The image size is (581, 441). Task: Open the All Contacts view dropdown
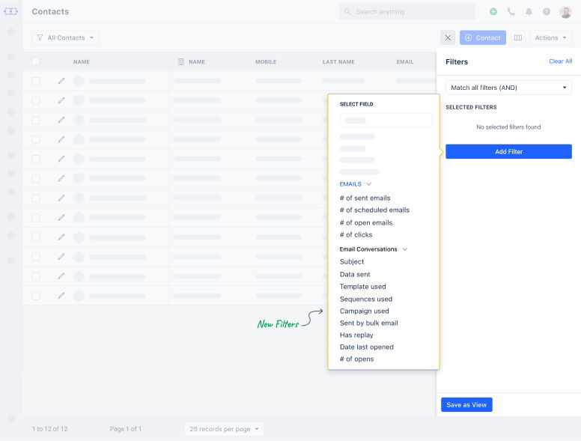coord(65,37)
